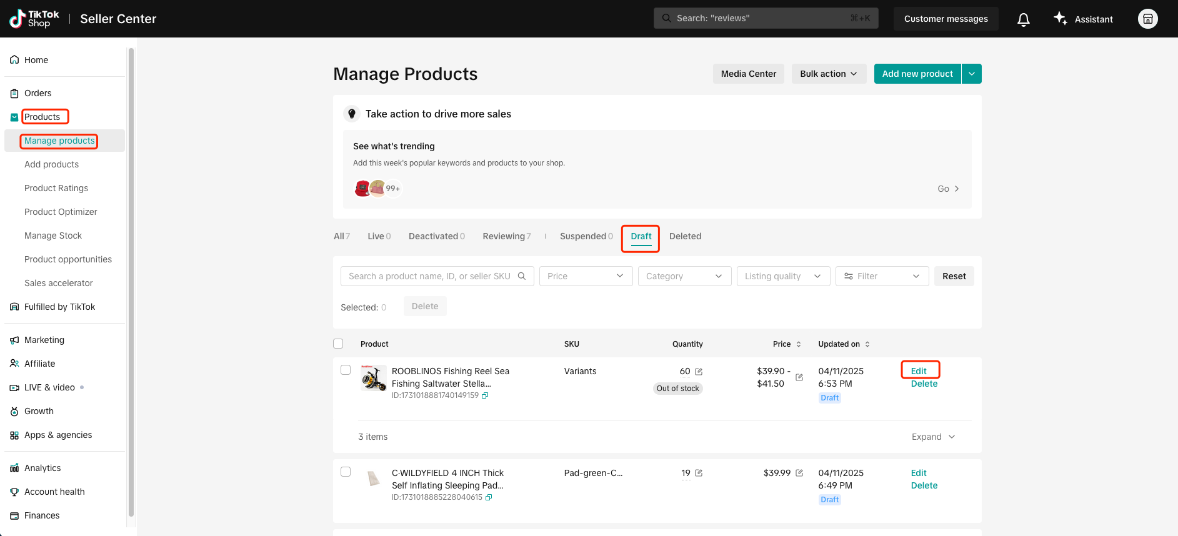
Task: Check the ROOBLINOS Fishing Reel row
Action: point(346,370)
